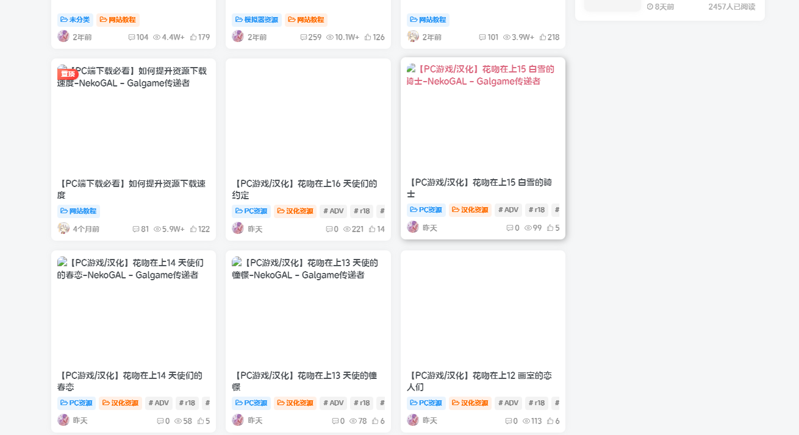The width and height of the screenshot is (799, 435).
Task: Click the comment icon on 花吻在上15 card
Action: tap(509, 228)
